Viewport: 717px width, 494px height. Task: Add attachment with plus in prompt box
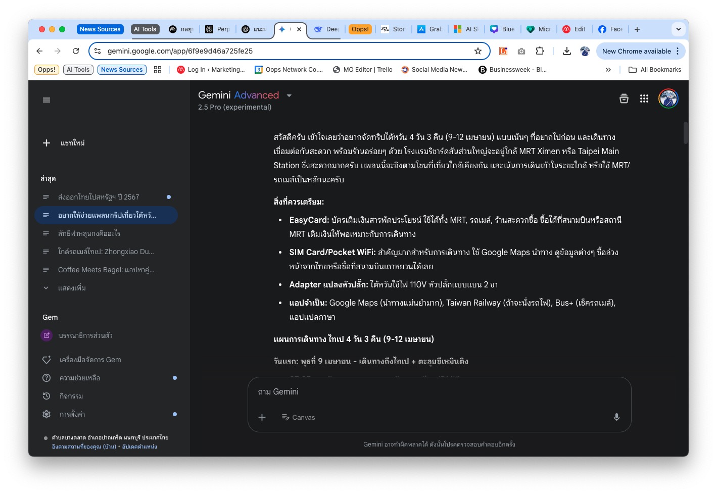tap(262, 417)
